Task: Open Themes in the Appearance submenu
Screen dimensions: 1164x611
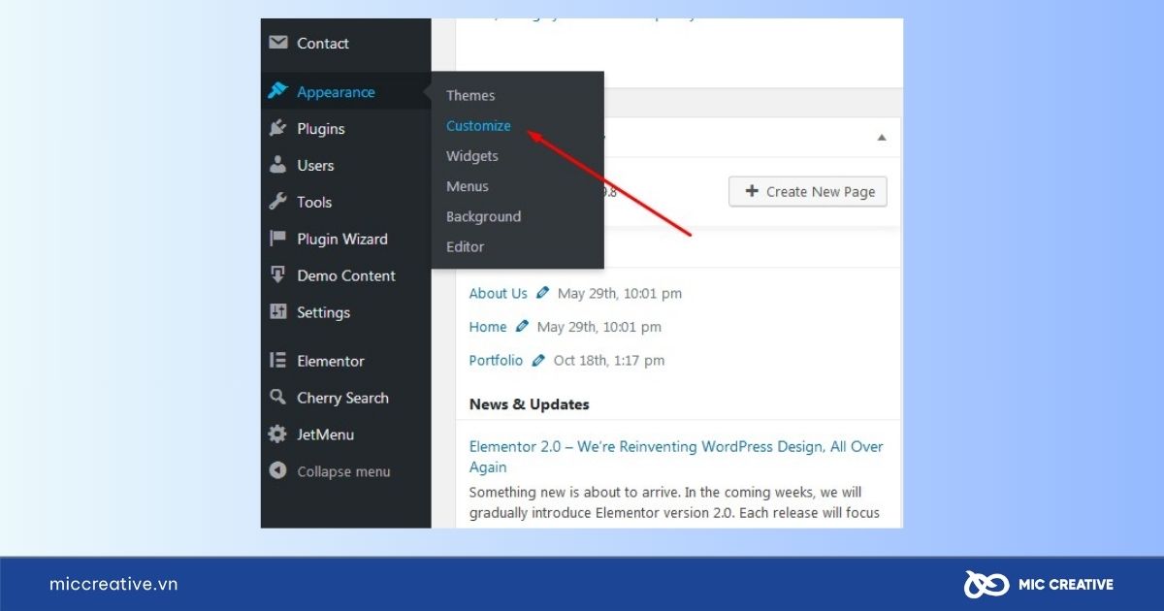Action: 470,95
